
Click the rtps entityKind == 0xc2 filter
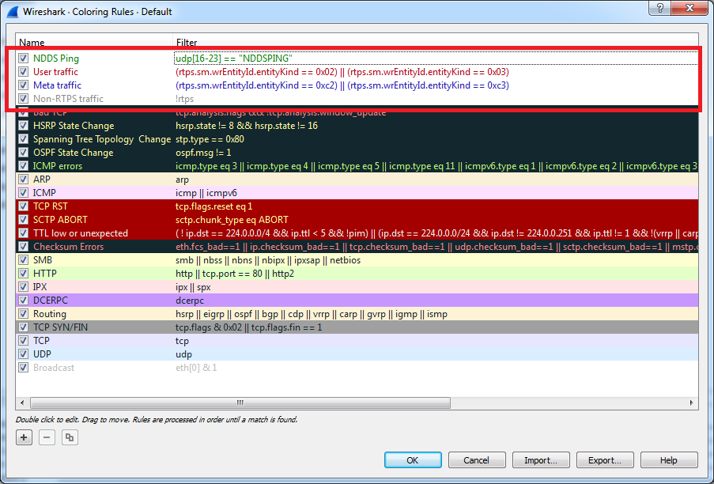coord(342,85)
